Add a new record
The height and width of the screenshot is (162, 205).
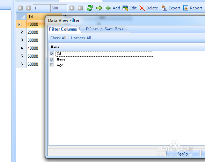pyautogui.click(x=113, y=8)
